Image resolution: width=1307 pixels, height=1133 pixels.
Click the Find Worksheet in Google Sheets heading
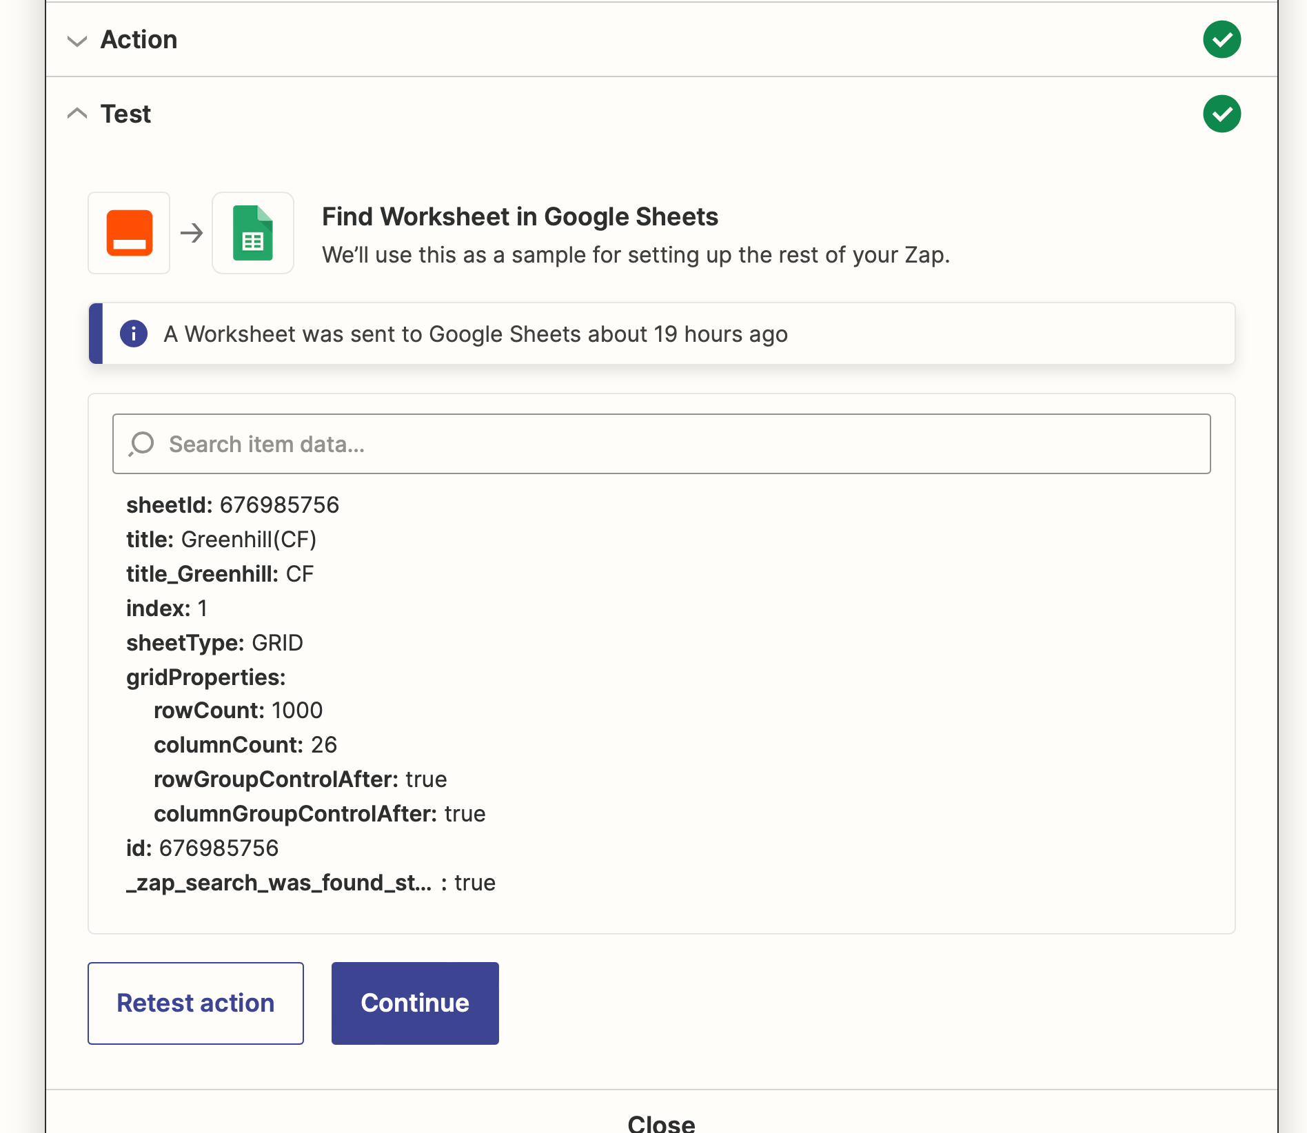(520, 216)
